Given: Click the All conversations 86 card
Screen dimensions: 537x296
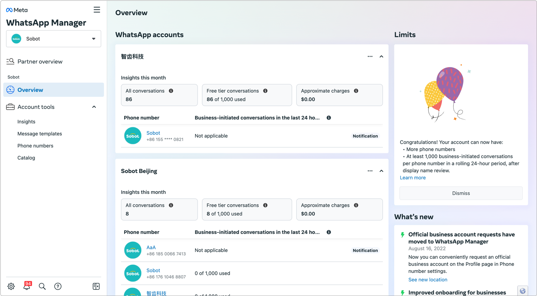Looking at the screenshot, I should point(159,95).
